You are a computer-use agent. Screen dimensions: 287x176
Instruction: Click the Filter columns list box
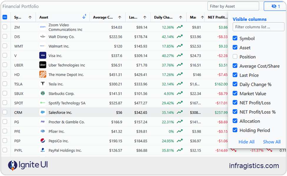click(x=258, y=27)
